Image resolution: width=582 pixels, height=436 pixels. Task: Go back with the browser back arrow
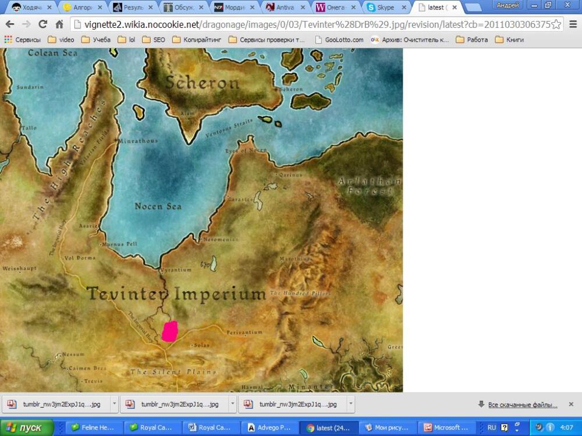click(x=10, y=24)
